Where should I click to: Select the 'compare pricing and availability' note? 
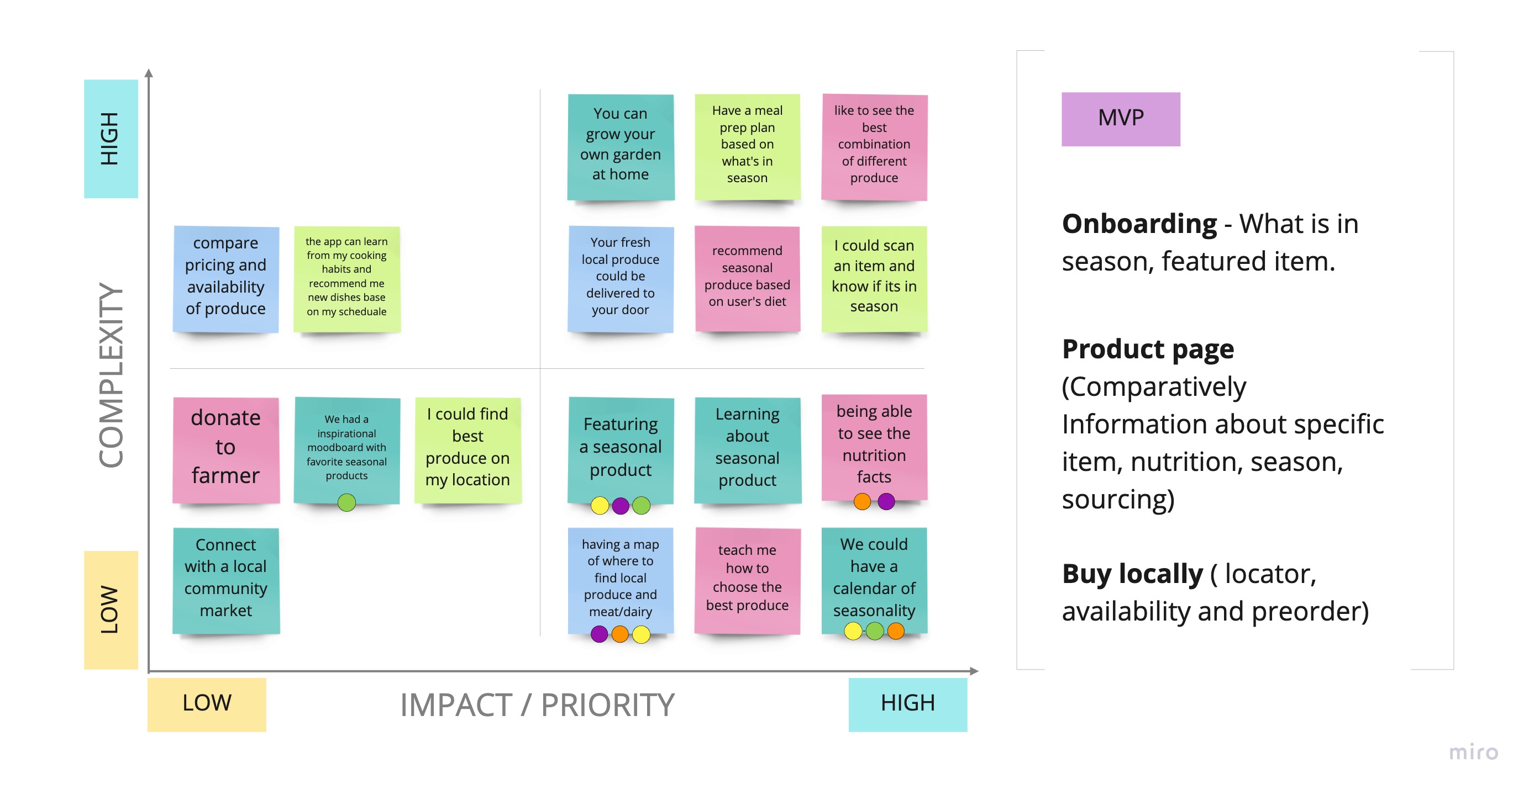225,278
